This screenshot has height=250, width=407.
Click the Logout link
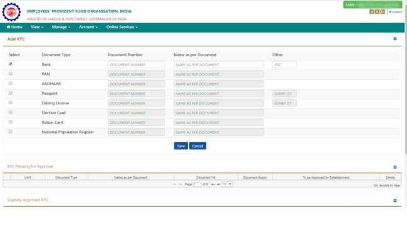coord(395,12)
